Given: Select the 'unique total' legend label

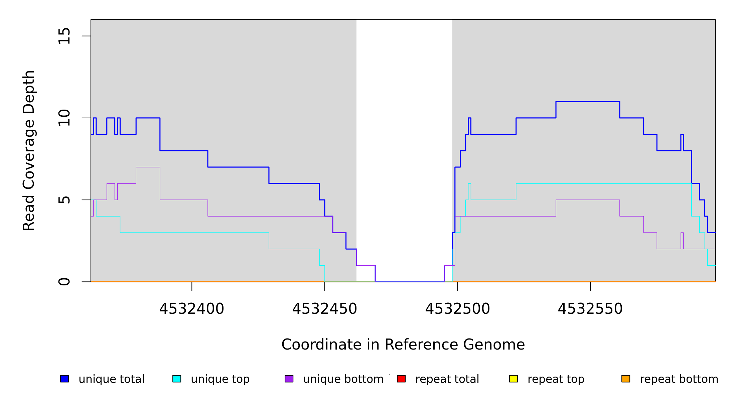Looking at the screenshot, I should tap(111, 379).
